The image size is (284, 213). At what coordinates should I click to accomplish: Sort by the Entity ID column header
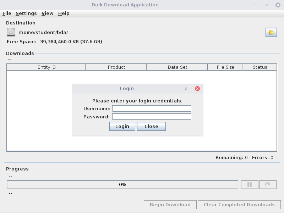point(46,67)
